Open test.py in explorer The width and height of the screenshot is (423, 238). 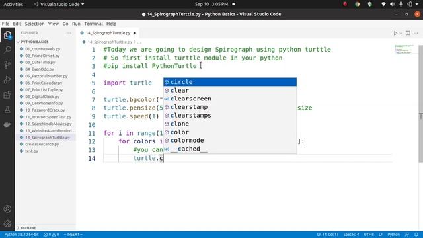32,151
